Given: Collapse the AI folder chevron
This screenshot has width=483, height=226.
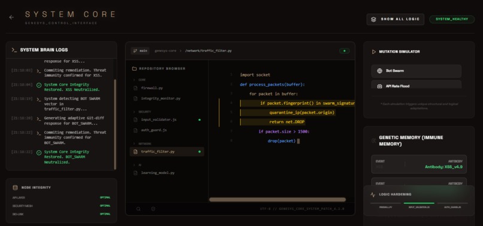Looking at the screenshot, I should click(134, 165).
